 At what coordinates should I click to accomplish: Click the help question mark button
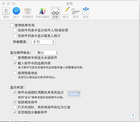(x=133, y=116)
